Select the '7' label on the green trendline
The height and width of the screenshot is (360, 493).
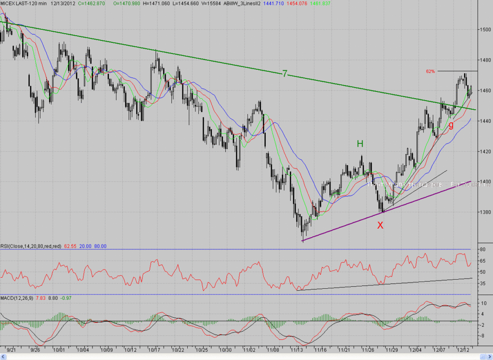285,74
